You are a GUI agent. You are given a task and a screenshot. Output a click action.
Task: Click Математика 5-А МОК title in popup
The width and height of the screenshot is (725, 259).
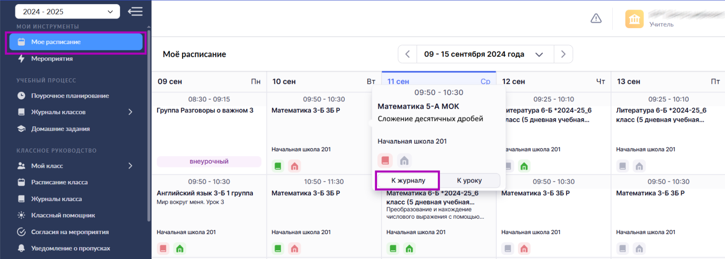[418, 106]
